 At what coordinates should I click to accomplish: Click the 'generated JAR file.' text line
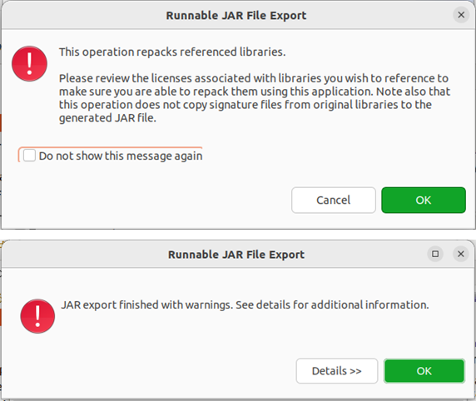coord(107,118)
